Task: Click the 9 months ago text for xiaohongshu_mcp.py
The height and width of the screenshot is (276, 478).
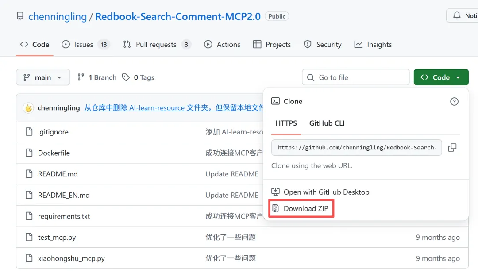Action: point(438,258)
